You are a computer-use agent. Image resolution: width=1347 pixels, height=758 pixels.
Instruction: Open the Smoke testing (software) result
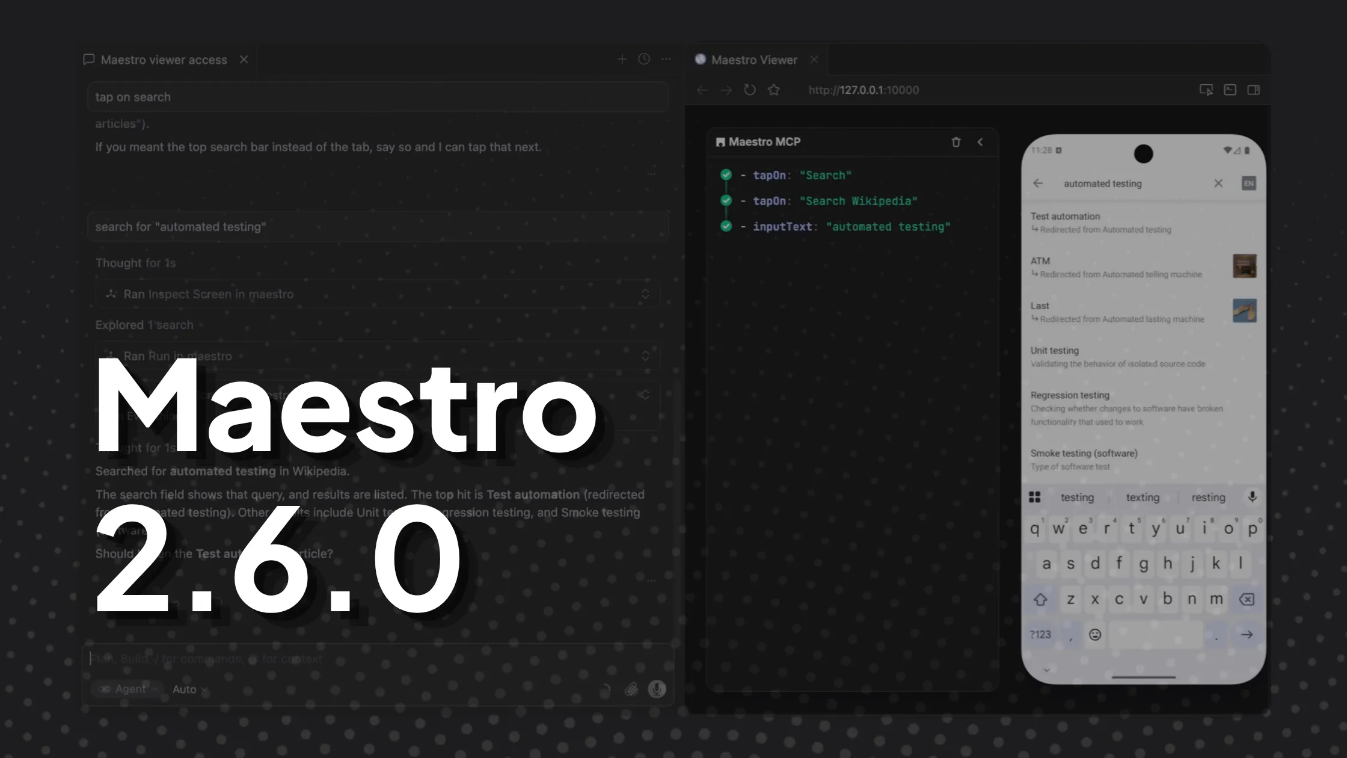point(1143,460)
